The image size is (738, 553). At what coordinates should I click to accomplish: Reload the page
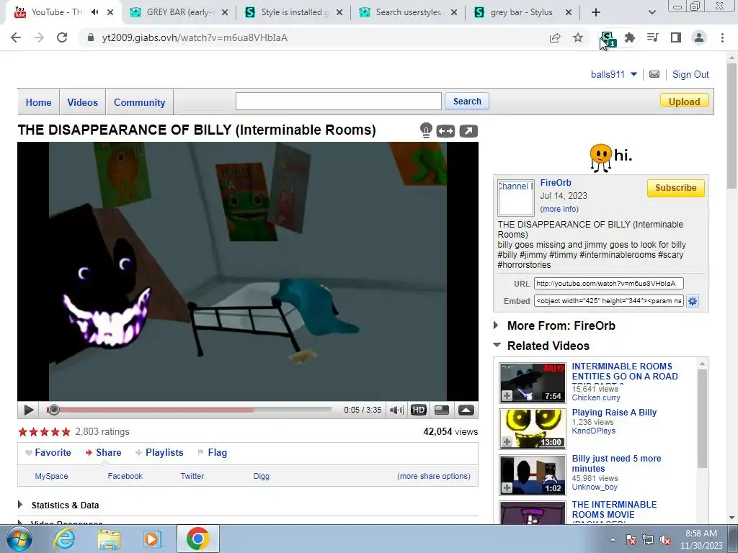[x=62, y=37]
